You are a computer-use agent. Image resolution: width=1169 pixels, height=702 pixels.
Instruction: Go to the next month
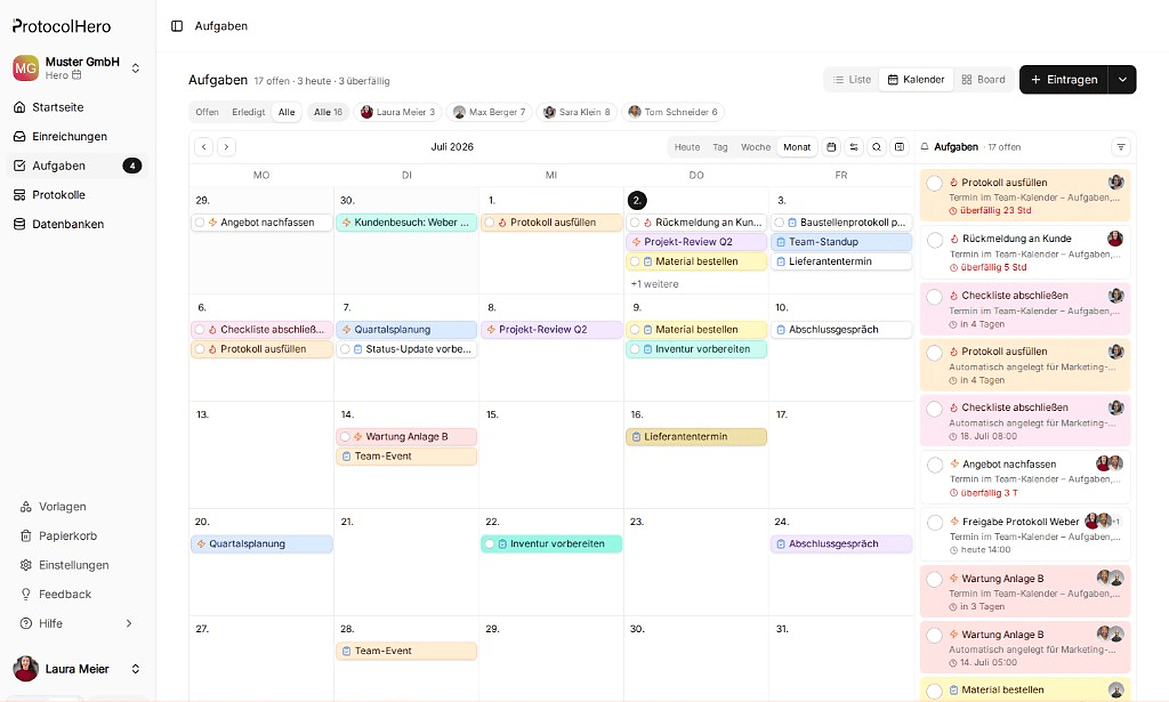click(227, 147)
